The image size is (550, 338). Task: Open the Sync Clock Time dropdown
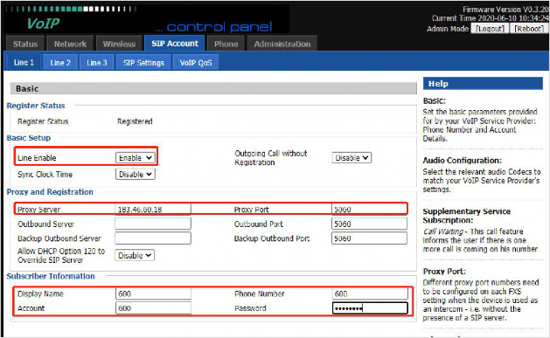click(135, 175)
